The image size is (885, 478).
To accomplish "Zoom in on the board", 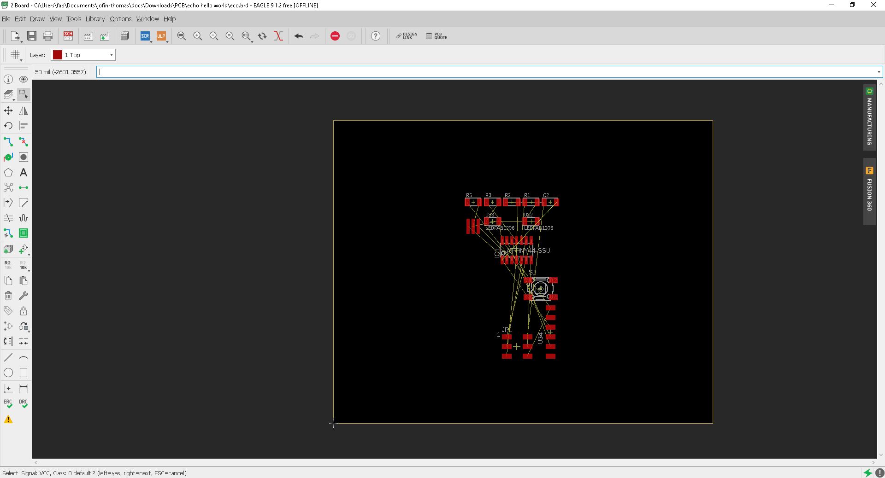I will click(198, 36).
